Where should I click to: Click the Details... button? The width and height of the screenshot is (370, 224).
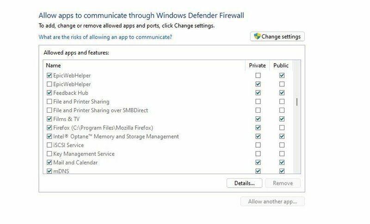(x=244, y=183)
